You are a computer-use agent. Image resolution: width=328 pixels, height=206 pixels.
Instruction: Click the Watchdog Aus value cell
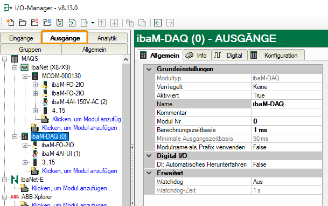pyautogui.click(x=287, y=182)
